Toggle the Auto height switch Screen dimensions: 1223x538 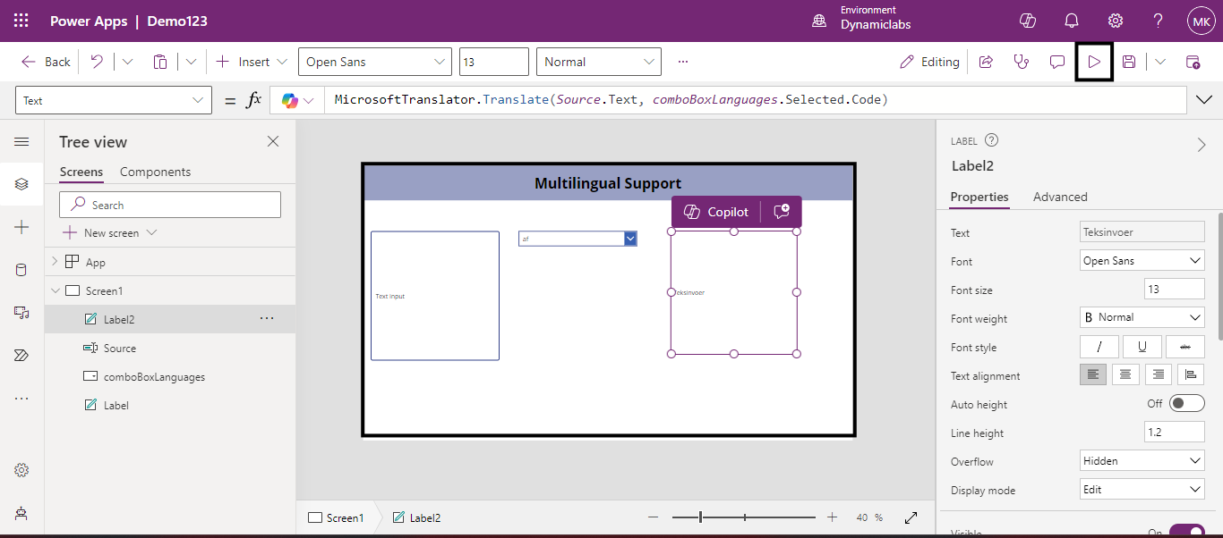[x=1187, y=404]
